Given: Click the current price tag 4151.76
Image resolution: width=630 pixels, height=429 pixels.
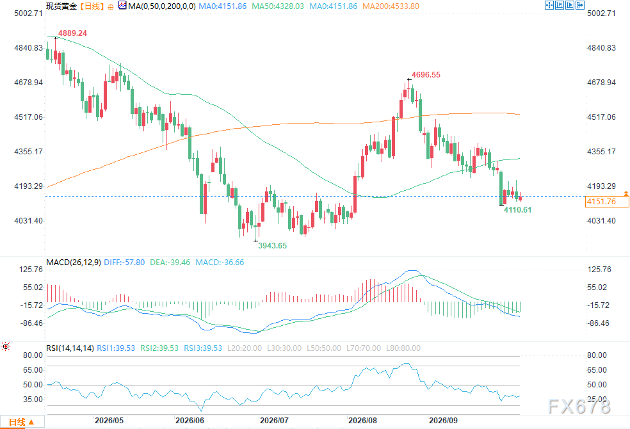Looking at the screenshot, I should pos(607,201).
